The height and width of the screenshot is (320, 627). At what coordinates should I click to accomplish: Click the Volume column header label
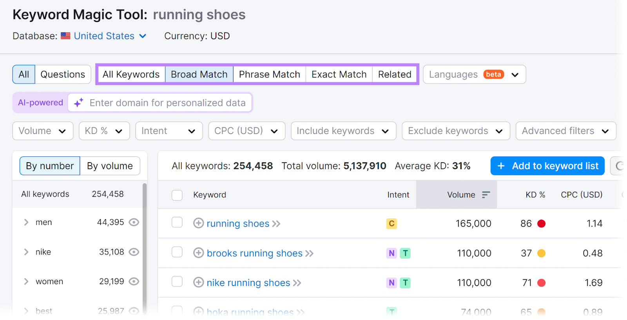461,195
